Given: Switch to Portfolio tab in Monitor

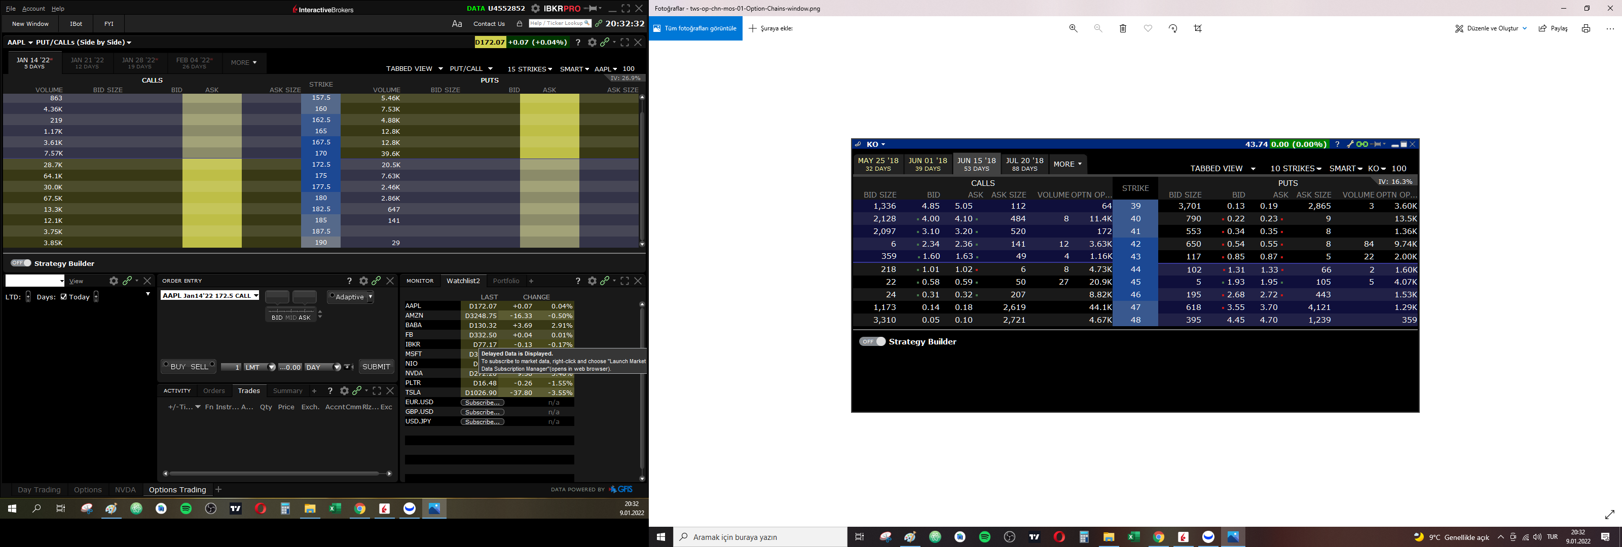Looking at the screenshot, I should coord(506,281).
